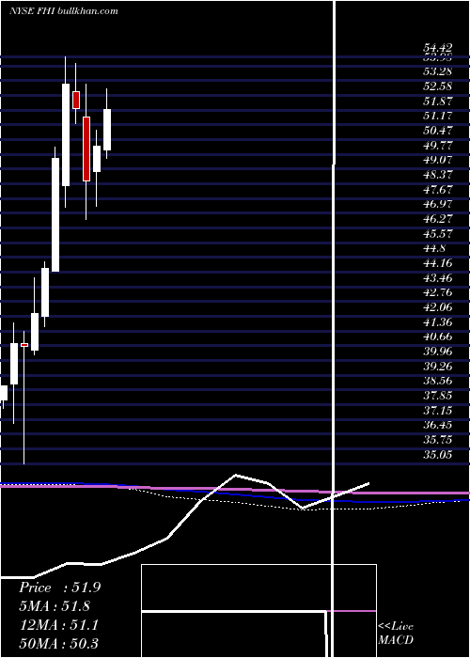Click the Price : 51.9 readout

tap(59, 587)
